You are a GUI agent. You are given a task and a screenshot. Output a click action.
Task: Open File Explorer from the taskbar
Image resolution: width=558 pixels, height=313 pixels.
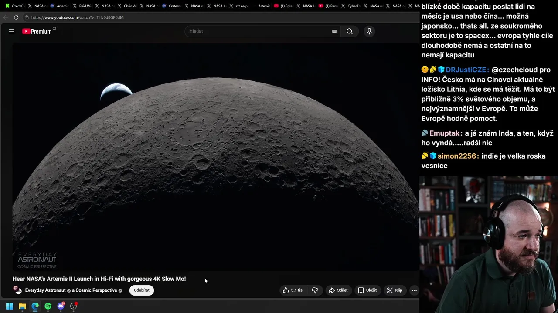pos(22,306)
